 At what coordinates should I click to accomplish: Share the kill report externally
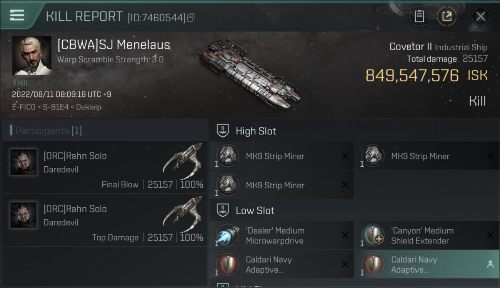pyautogui.click(x=447, y=16)
